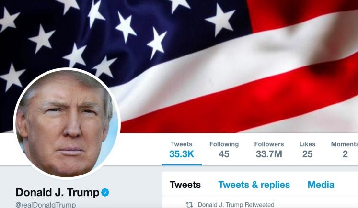Click the Moments count number 2
Viewport: 358px width, 208px height.
[x=345, y=154]
